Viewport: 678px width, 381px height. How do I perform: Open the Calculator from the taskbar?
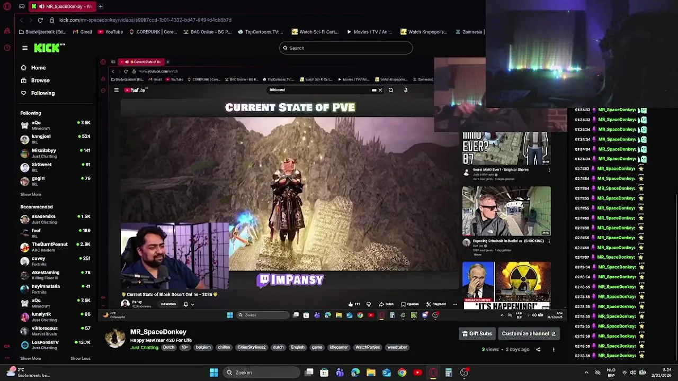click(449, 373)
